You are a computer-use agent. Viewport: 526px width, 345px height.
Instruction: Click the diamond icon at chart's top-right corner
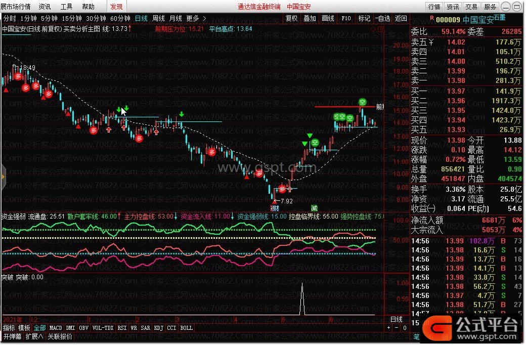(x=373, y=29)
